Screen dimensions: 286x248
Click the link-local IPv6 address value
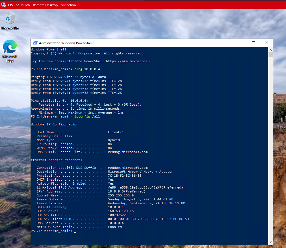(145, 188)
